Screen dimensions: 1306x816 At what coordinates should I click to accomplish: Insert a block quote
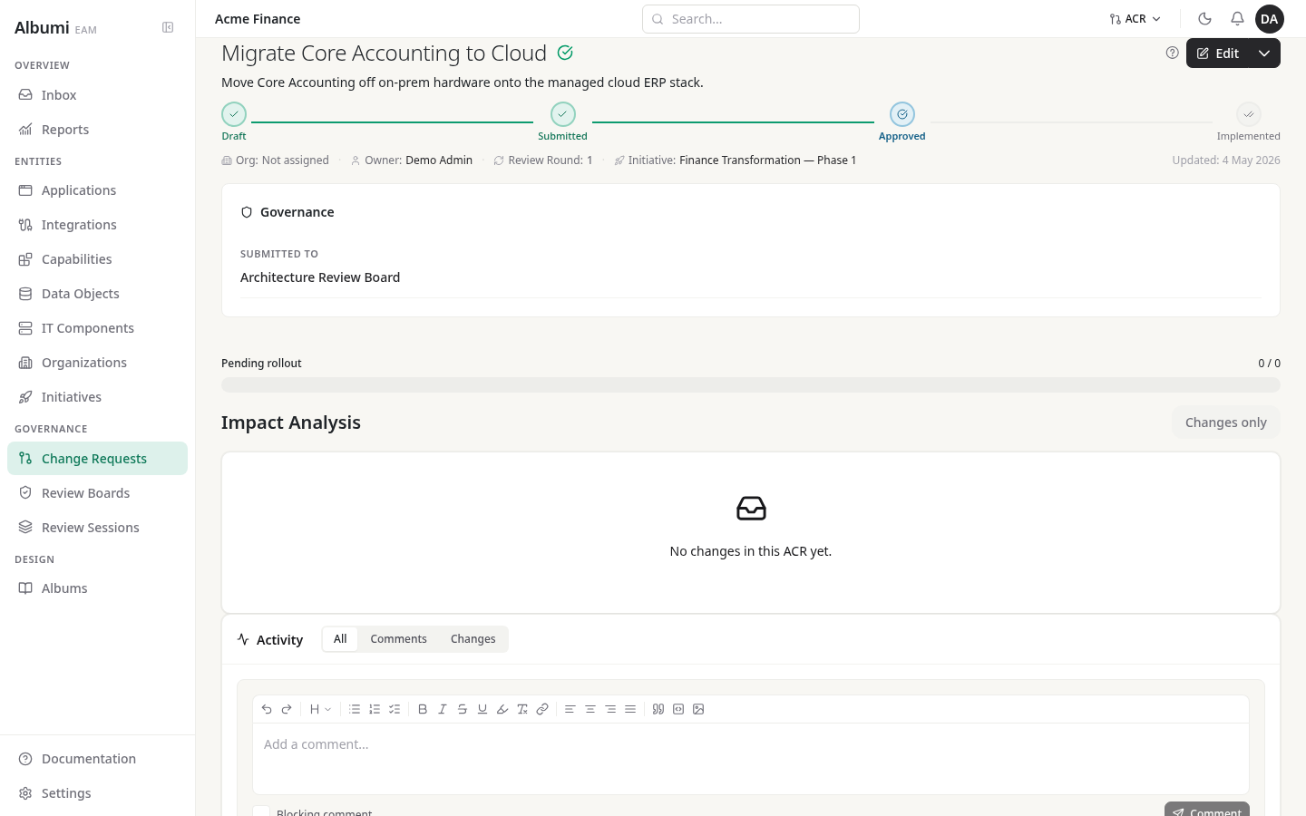coord(658,709)
